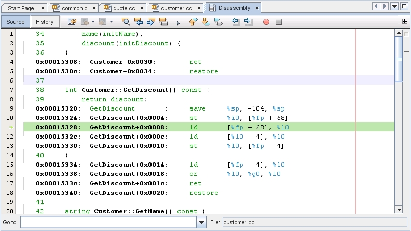Click the Back navigation icon in toolbar
The height and width of the screenshot is (231, 411).
[85, 22]
